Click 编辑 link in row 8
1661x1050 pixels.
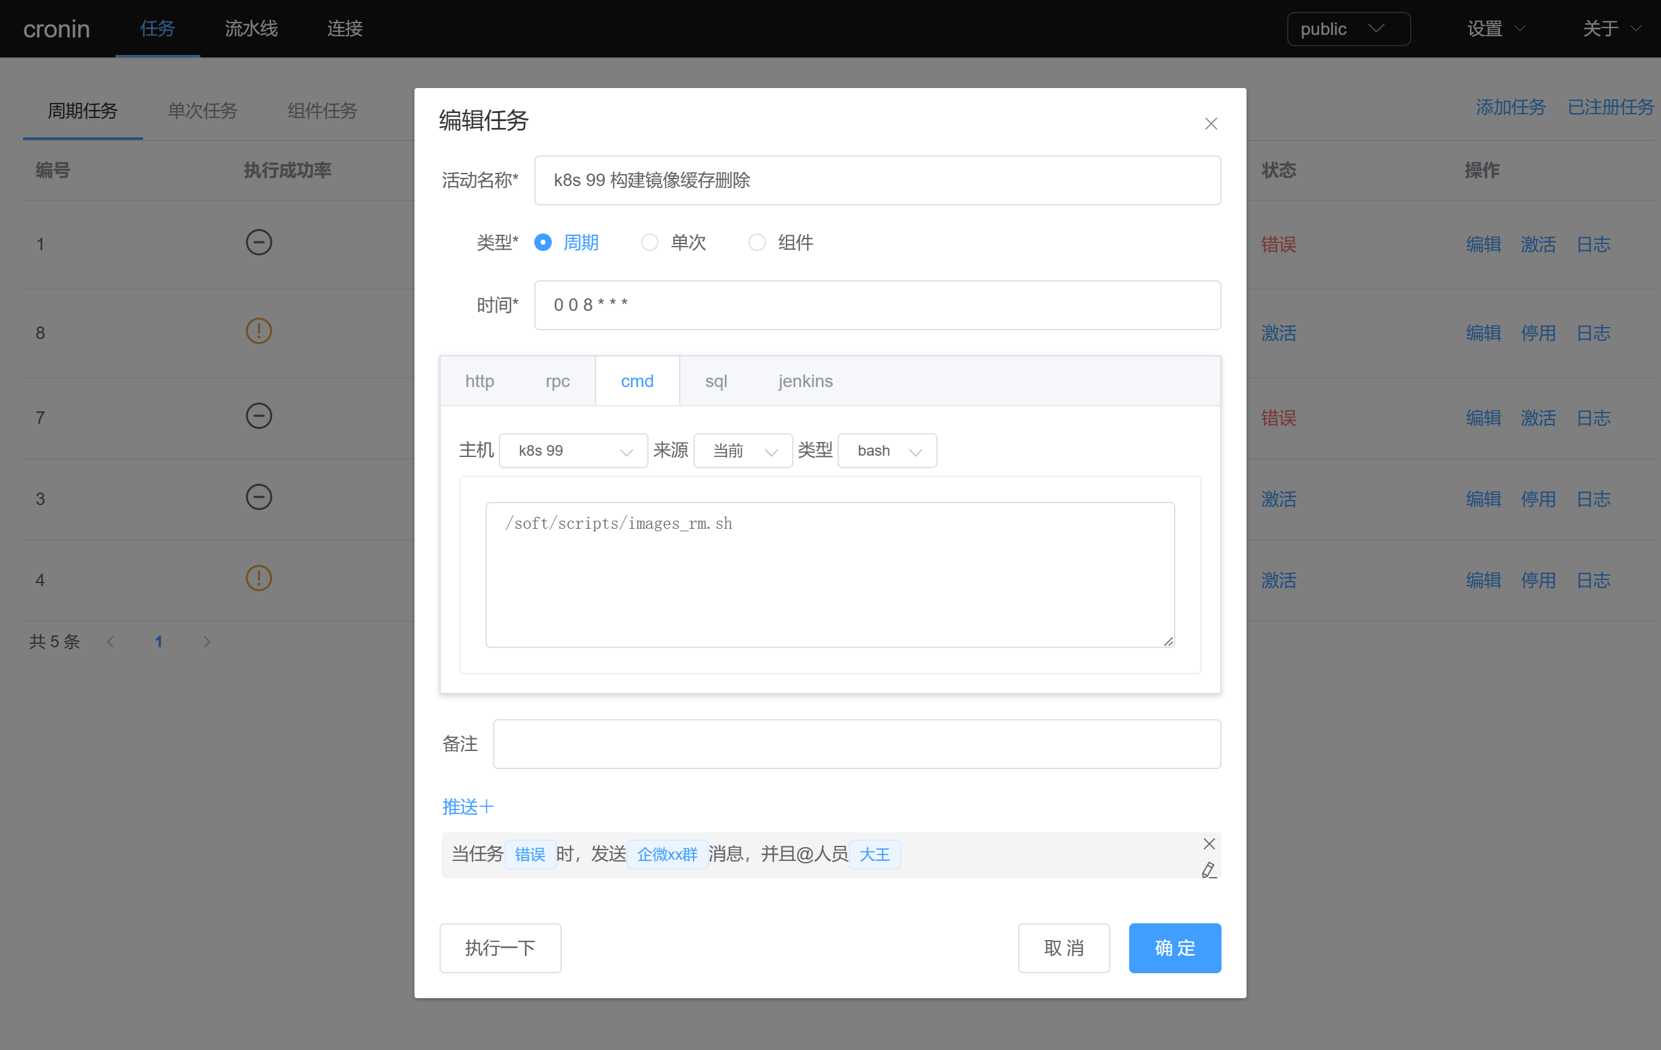(x=1483, y=333)
